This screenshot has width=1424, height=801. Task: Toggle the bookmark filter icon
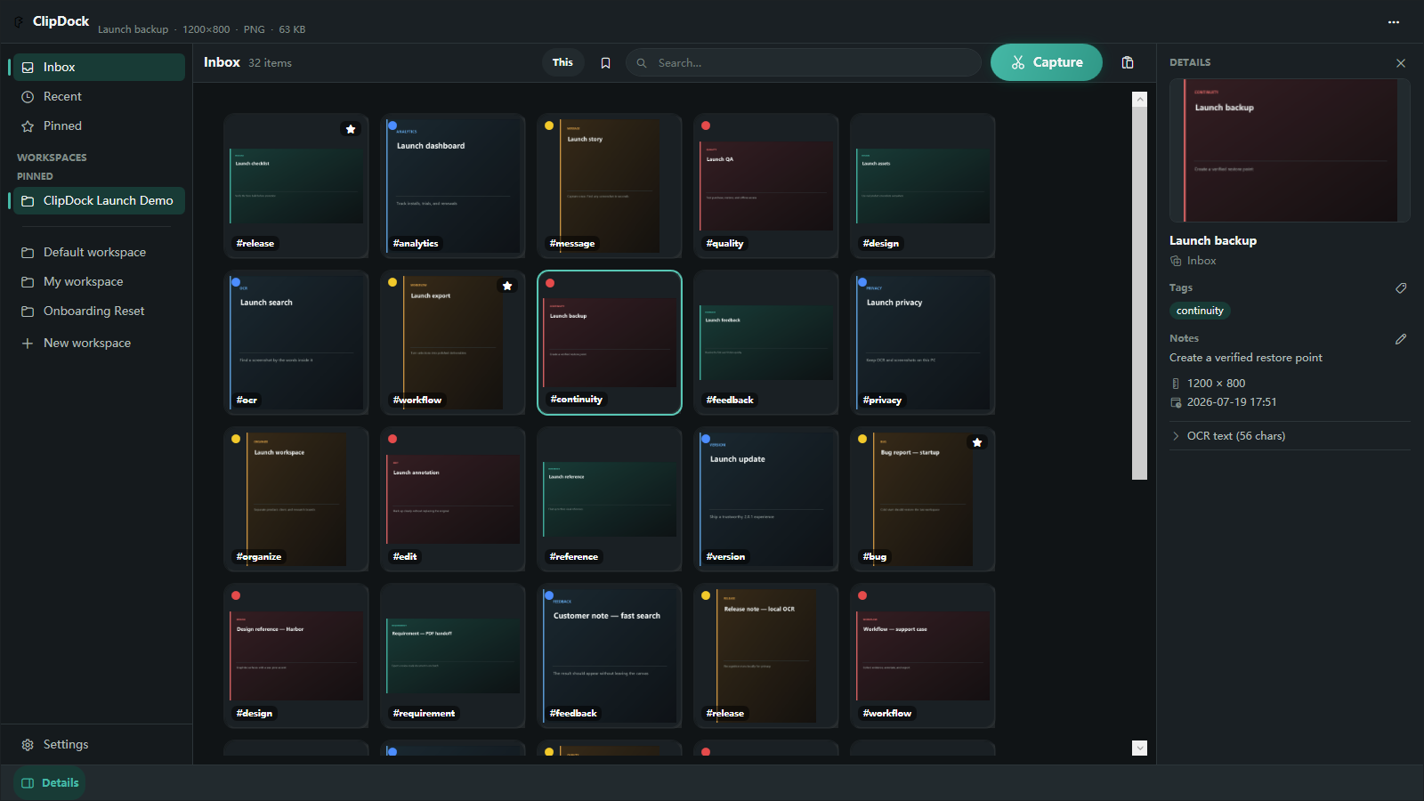click(605, 63)
